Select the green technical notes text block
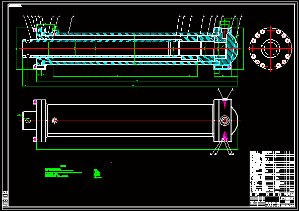Screen dimensions: 299x211 click(63, 171)
